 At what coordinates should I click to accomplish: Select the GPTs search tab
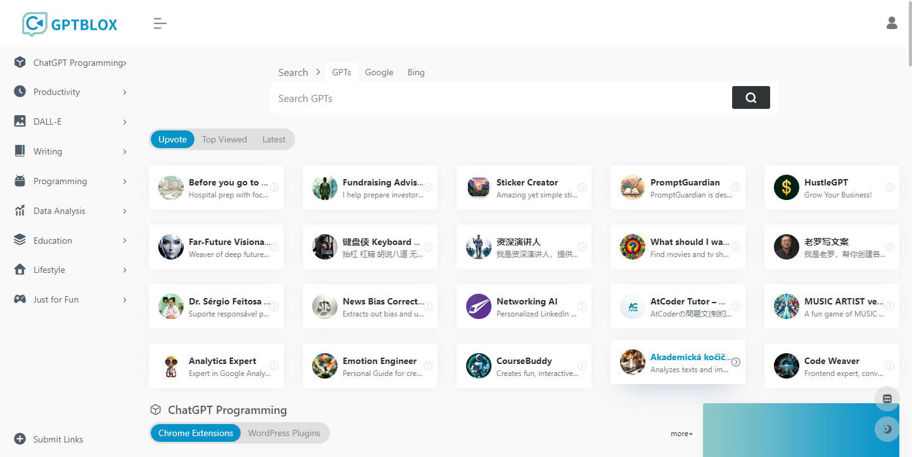pos(341,72)
